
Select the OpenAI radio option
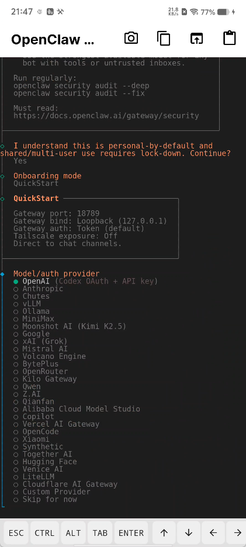[x=85, y=281]
